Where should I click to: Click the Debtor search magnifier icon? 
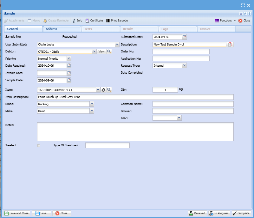point(109,51)
